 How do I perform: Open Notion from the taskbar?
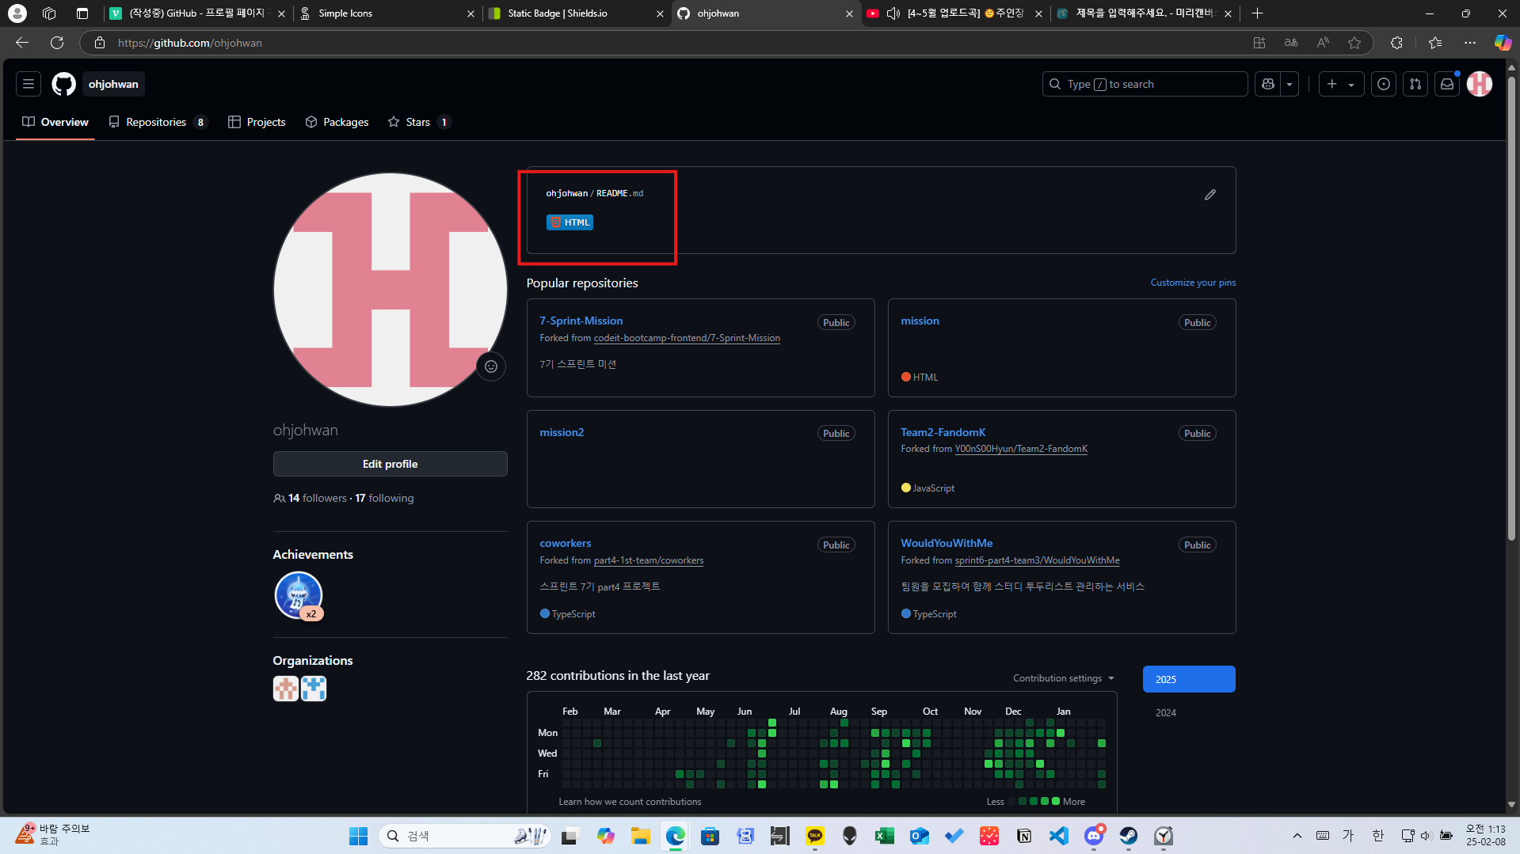pos(1024,836)
